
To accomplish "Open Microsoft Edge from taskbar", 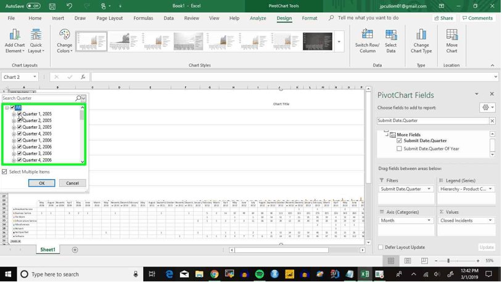I will (169, 274).
